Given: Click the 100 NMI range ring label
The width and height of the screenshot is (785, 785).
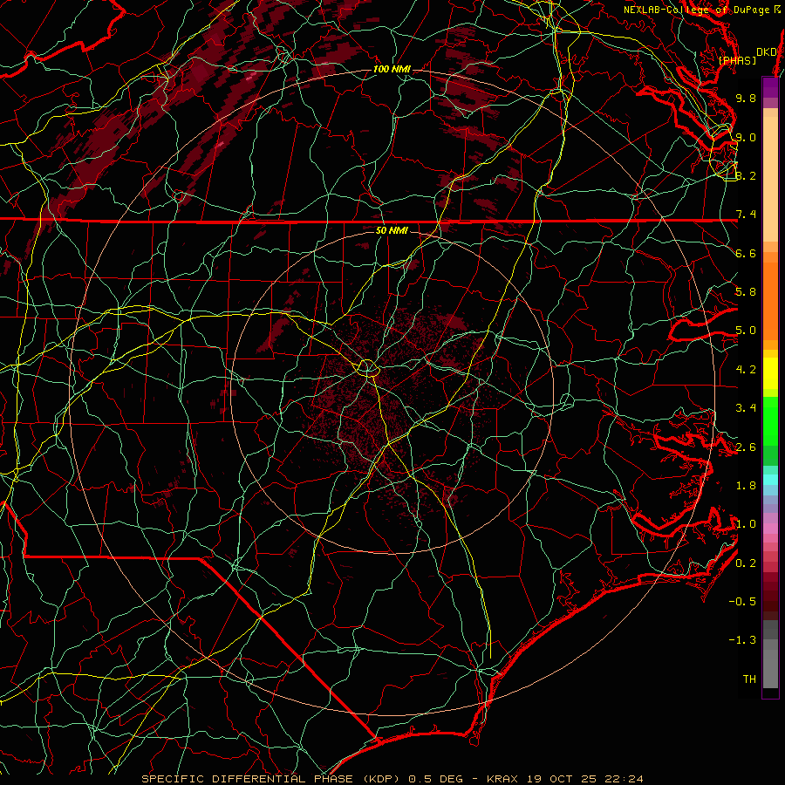Looking at the screenshot, I should 392,69.
